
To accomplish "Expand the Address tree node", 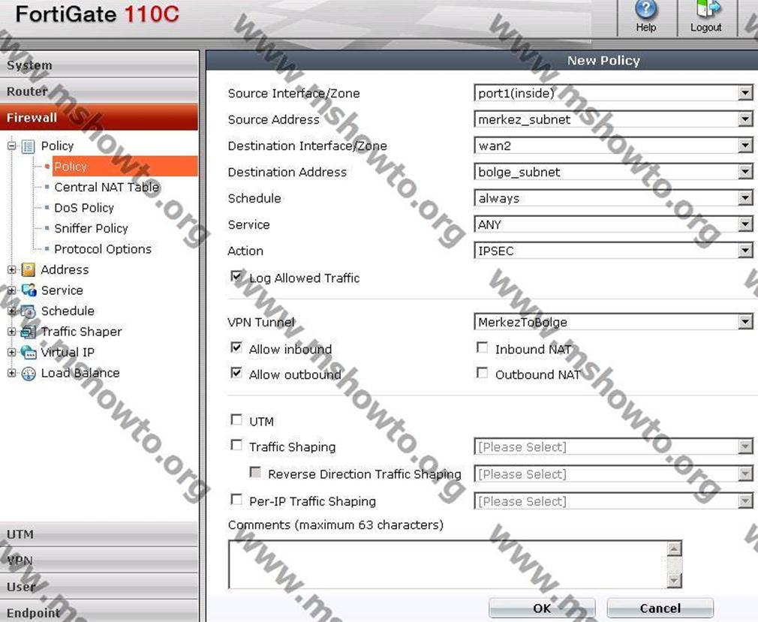I will pyautogui.click(x=11, y=269).
